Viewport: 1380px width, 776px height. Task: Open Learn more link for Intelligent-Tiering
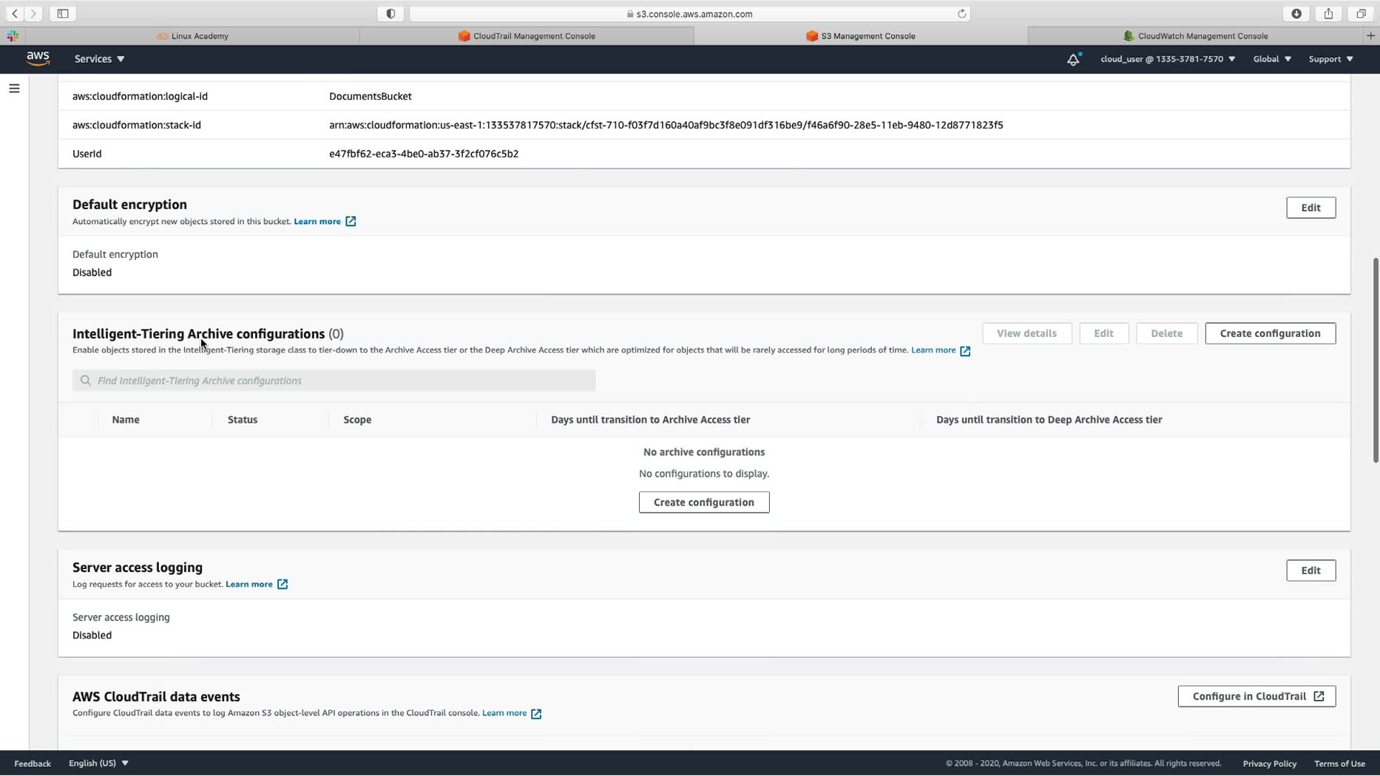[x=933, y=350]
